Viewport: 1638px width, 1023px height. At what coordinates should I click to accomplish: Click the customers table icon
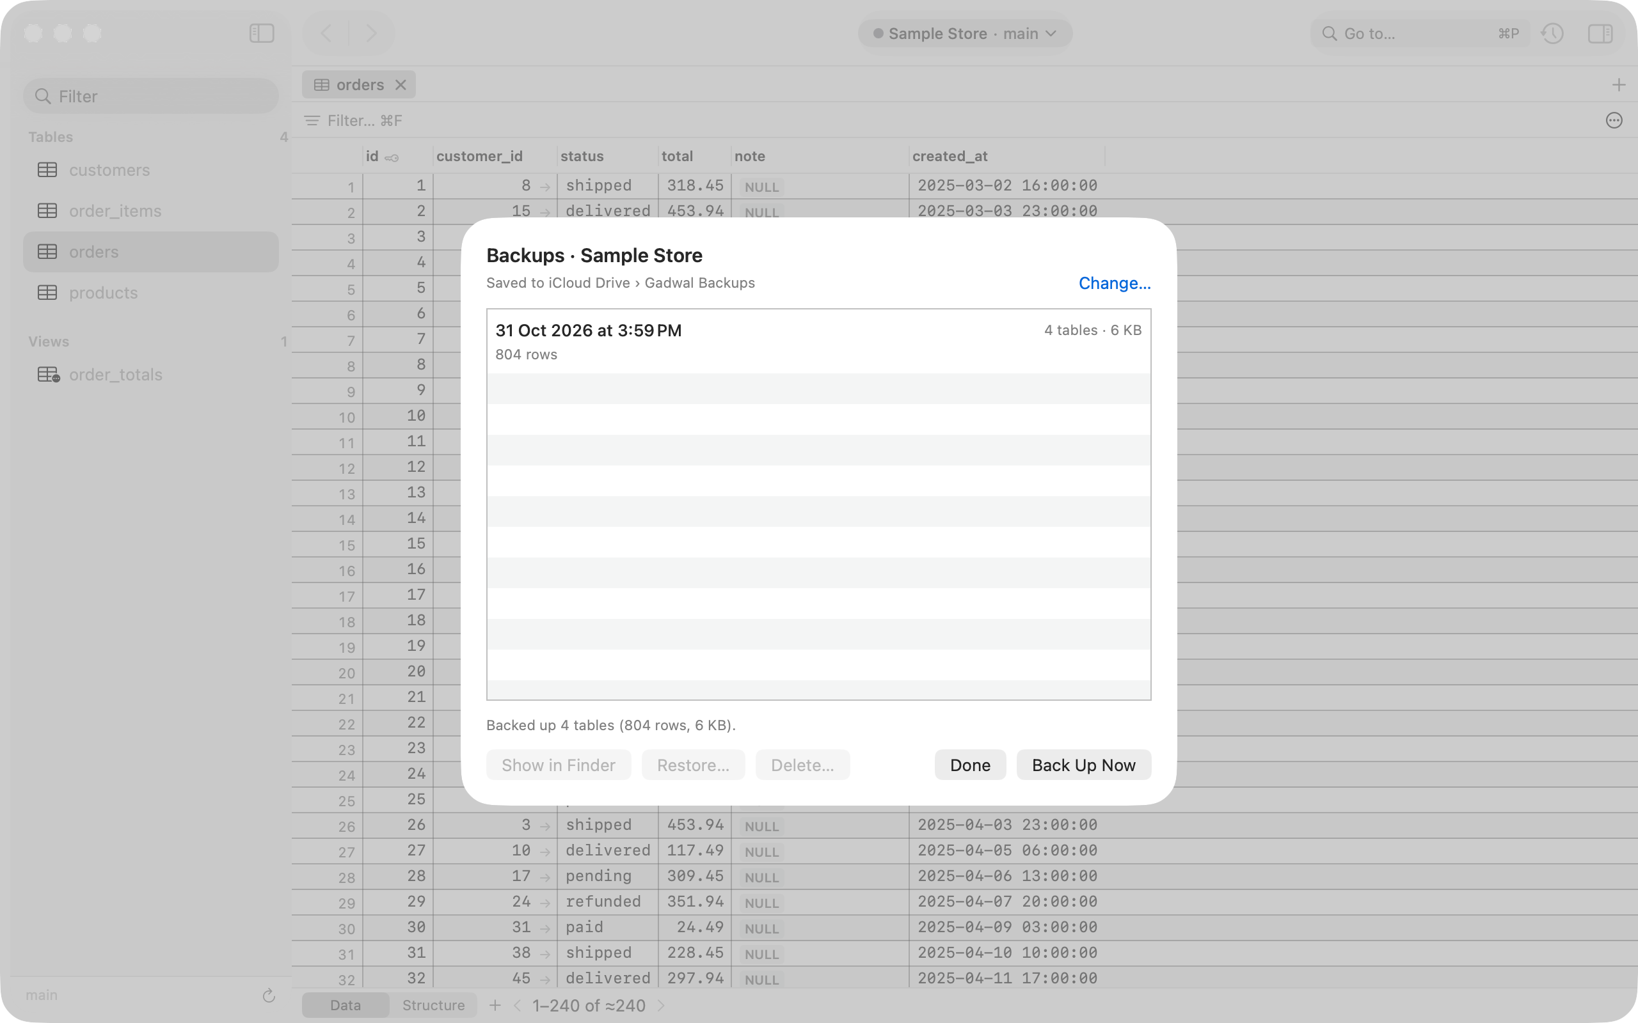[47, 170]
